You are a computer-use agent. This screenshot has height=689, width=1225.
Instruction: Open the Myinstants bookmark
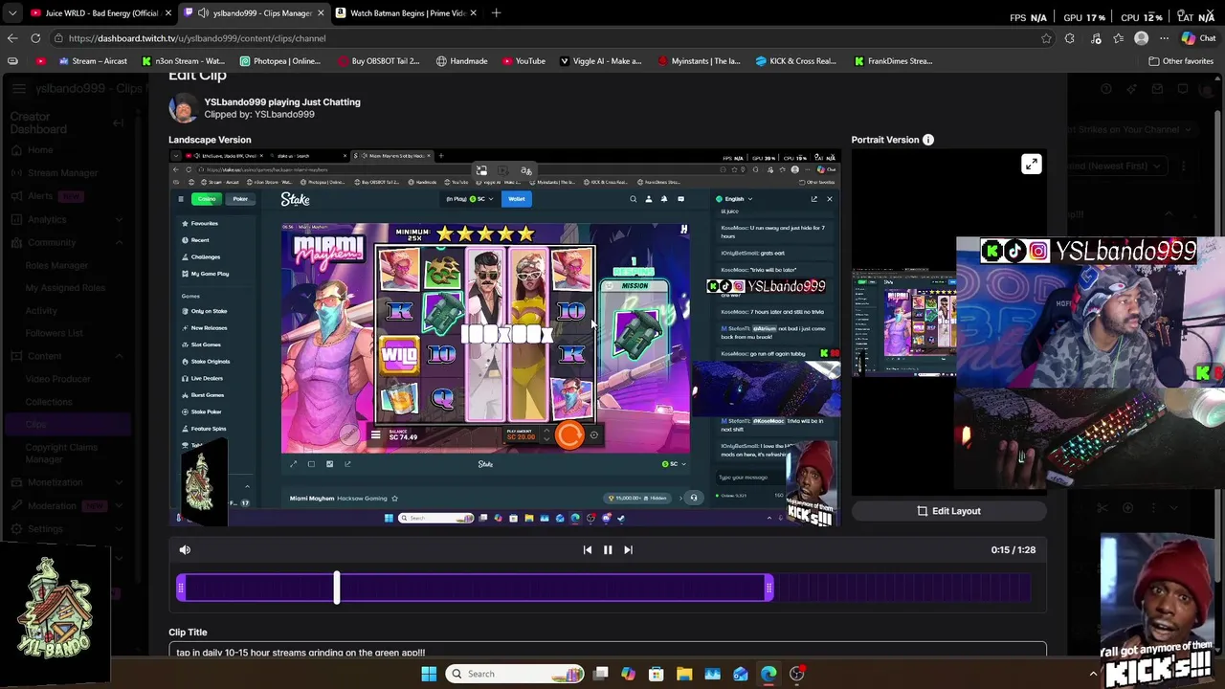(699, 61)
